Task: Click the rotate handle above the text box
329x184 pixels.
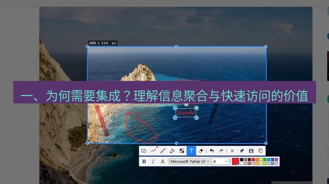Action: click(186, 104)
